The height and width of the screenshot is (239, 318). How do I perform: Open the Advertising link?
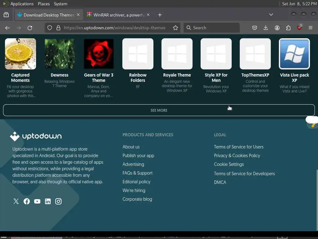pyautogui.click(x=133, y=164)
